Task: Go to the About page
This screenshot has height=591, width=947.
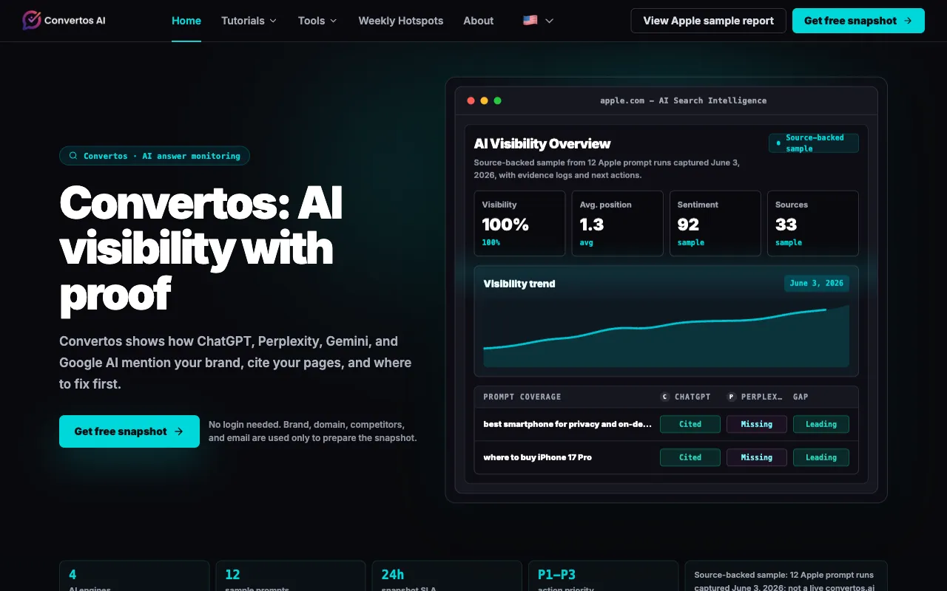Action: pyautogui.click(x=479, y=21)
